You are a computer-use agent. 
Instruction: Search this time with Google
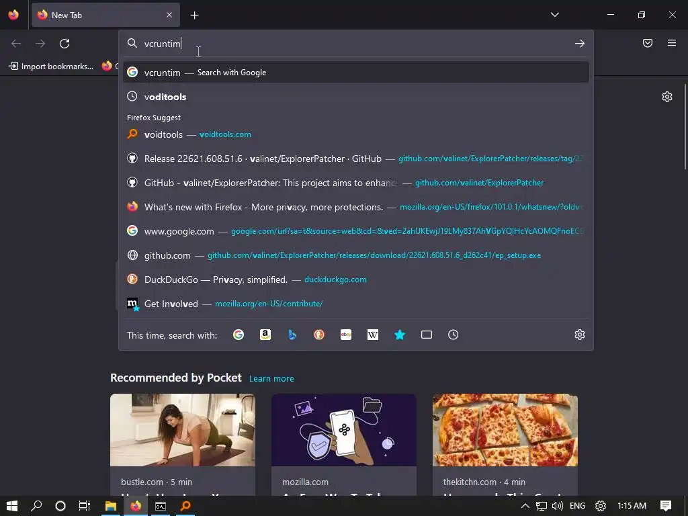(x=239, y=335)
